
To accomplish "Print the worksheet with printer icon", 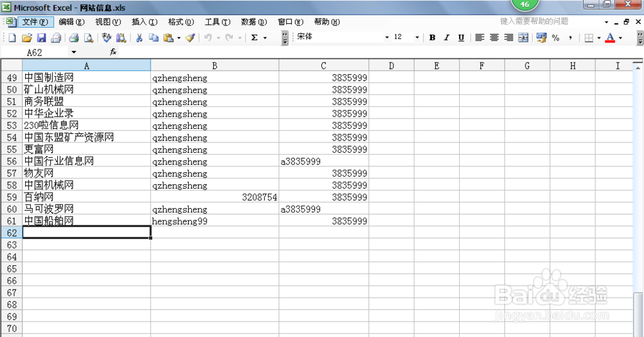I will coord(74,38).
